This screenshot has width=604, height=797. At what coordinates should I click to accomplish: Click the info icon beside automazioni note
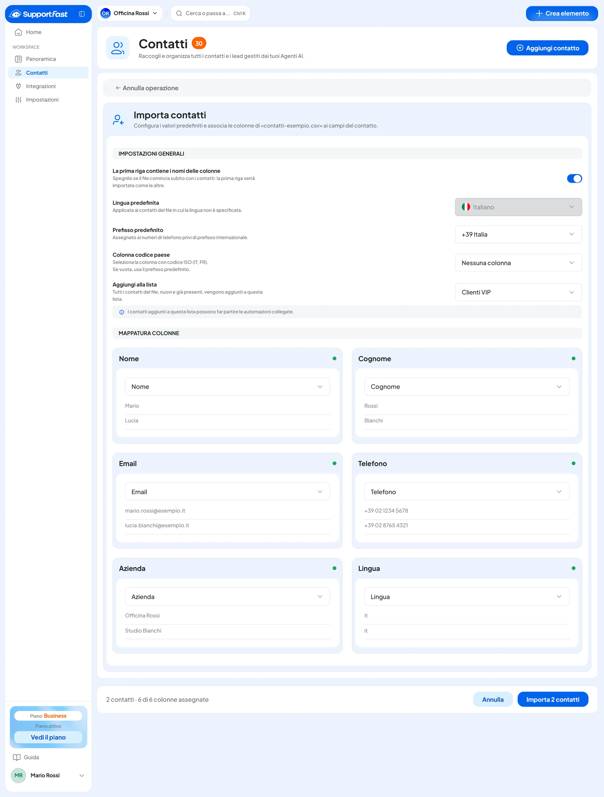tap(122, 312)
